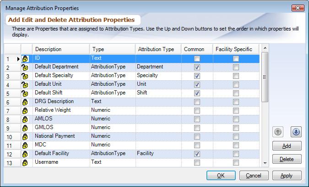Uncheck Common for Default Unit

click(x=197, y=84)
